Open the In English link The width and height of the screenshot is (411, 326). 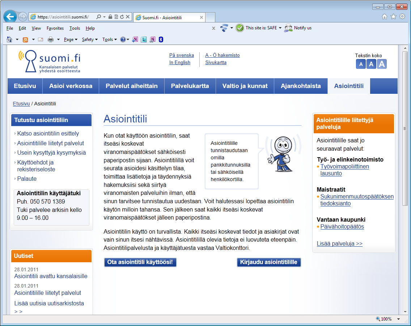pyautogui.click(x=180, y=62)
